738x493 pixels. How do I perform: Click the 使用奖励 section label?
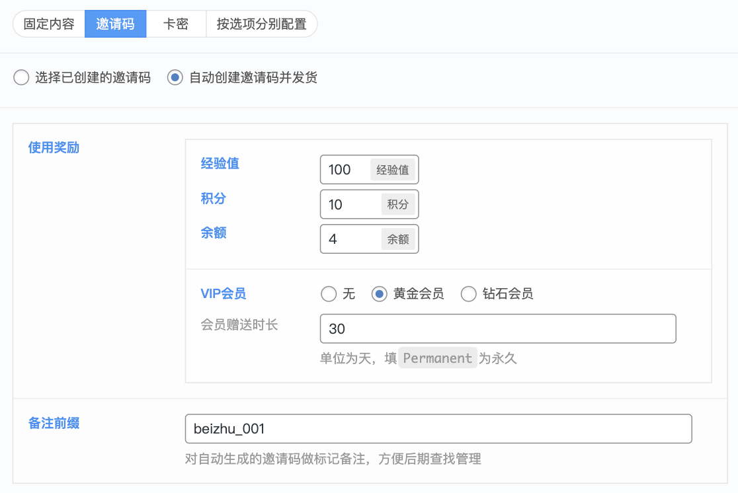click(53, 147)
